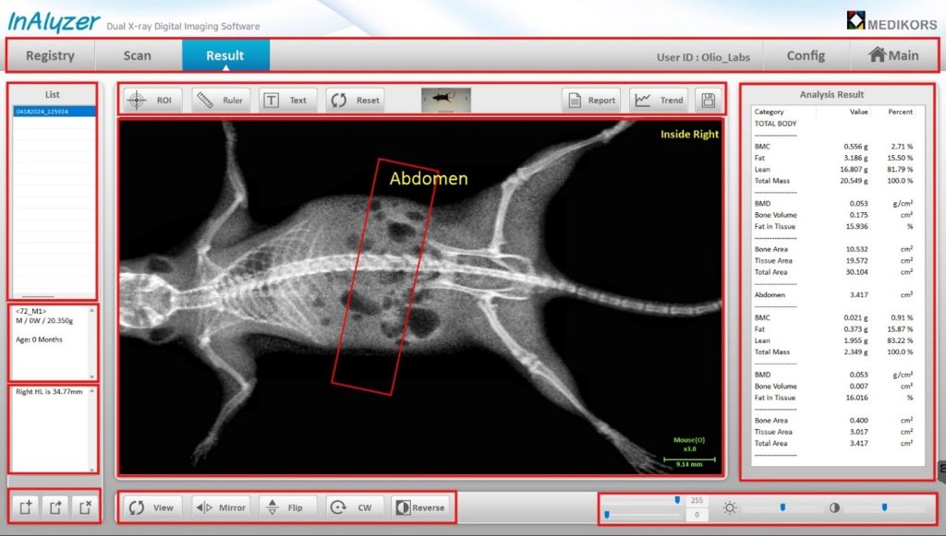Reset the image annotations
Viewport: 946px width, 536px height.
pyautogui.click(x=356, y=100)
